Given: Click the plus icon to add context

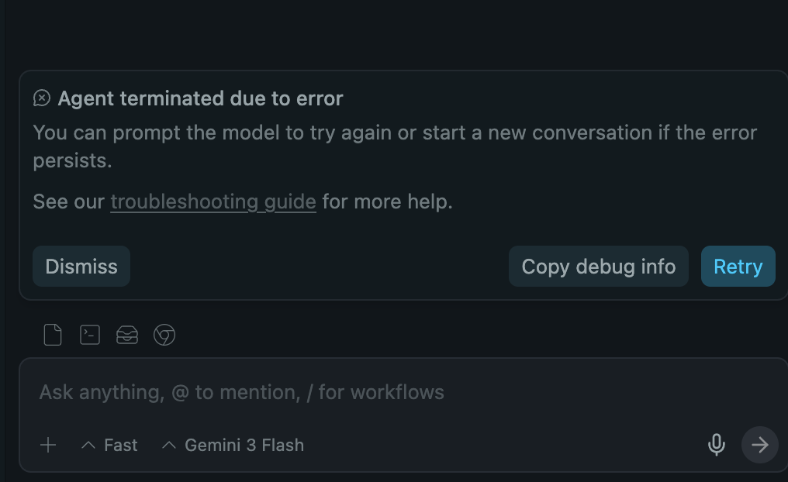Looking at the screenshot, I should (x=48, y=445).
